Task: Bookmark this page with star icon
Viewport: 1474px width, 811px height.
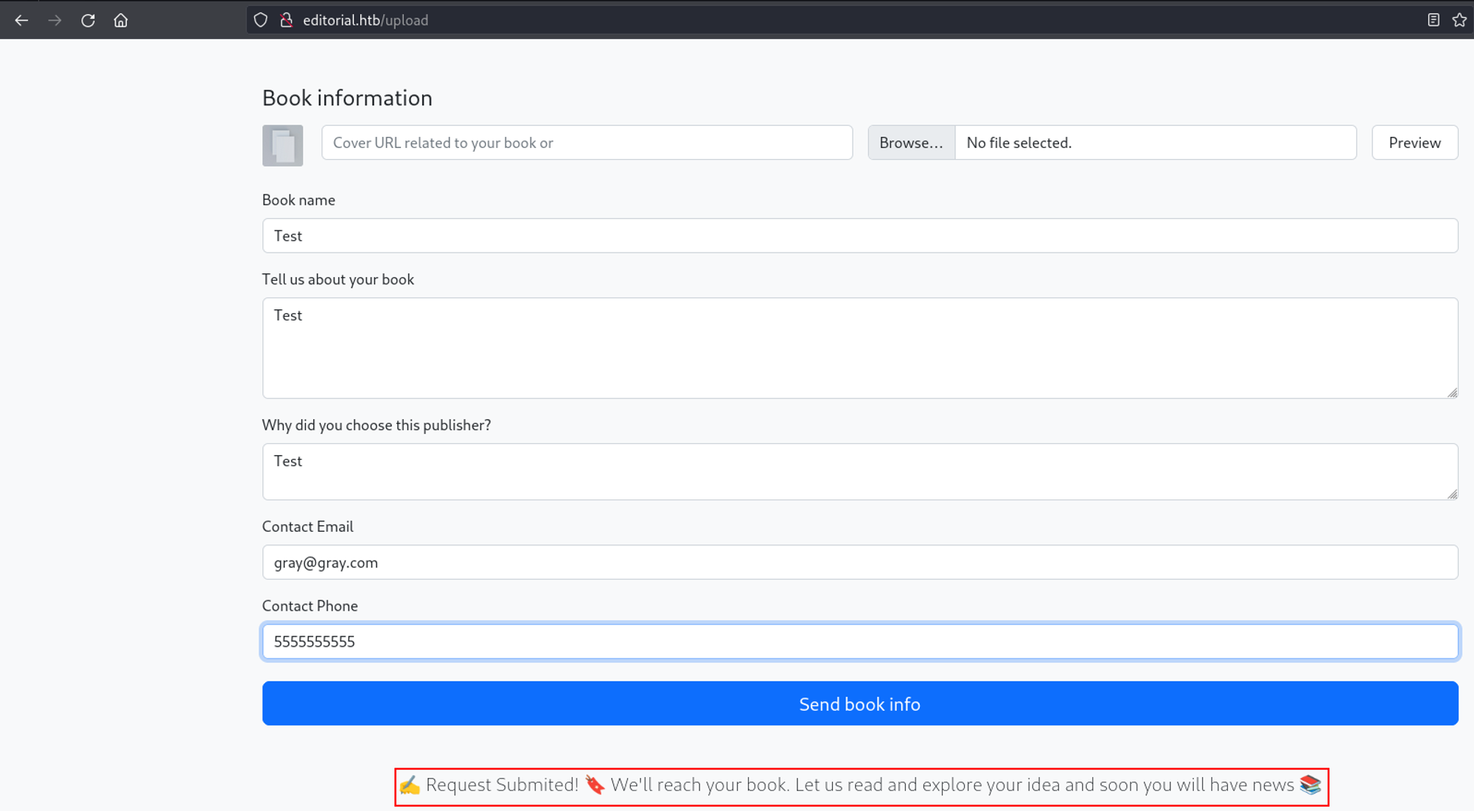Action: coord(1459,20)
